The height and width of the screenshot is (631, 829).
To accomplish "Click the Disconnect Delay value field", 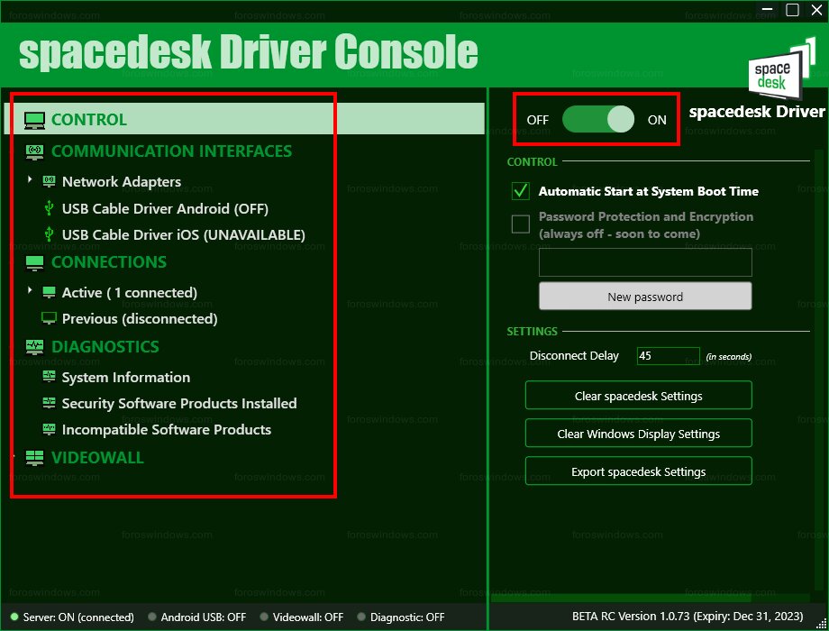I will coord(669,355).
